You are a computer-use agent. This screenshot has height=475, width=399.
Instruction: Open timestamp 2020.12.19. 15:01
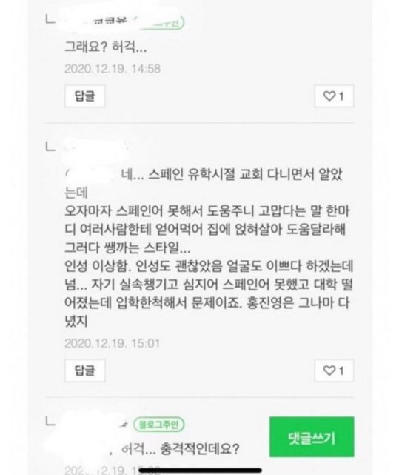click(112, 343)
